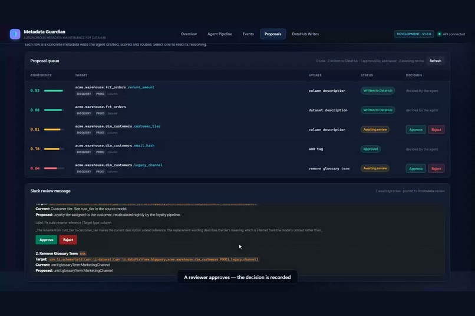This screenshot has height=316, width=475.
Task: Click the 0.76 confidence value
Action: (x=35, y=149)
